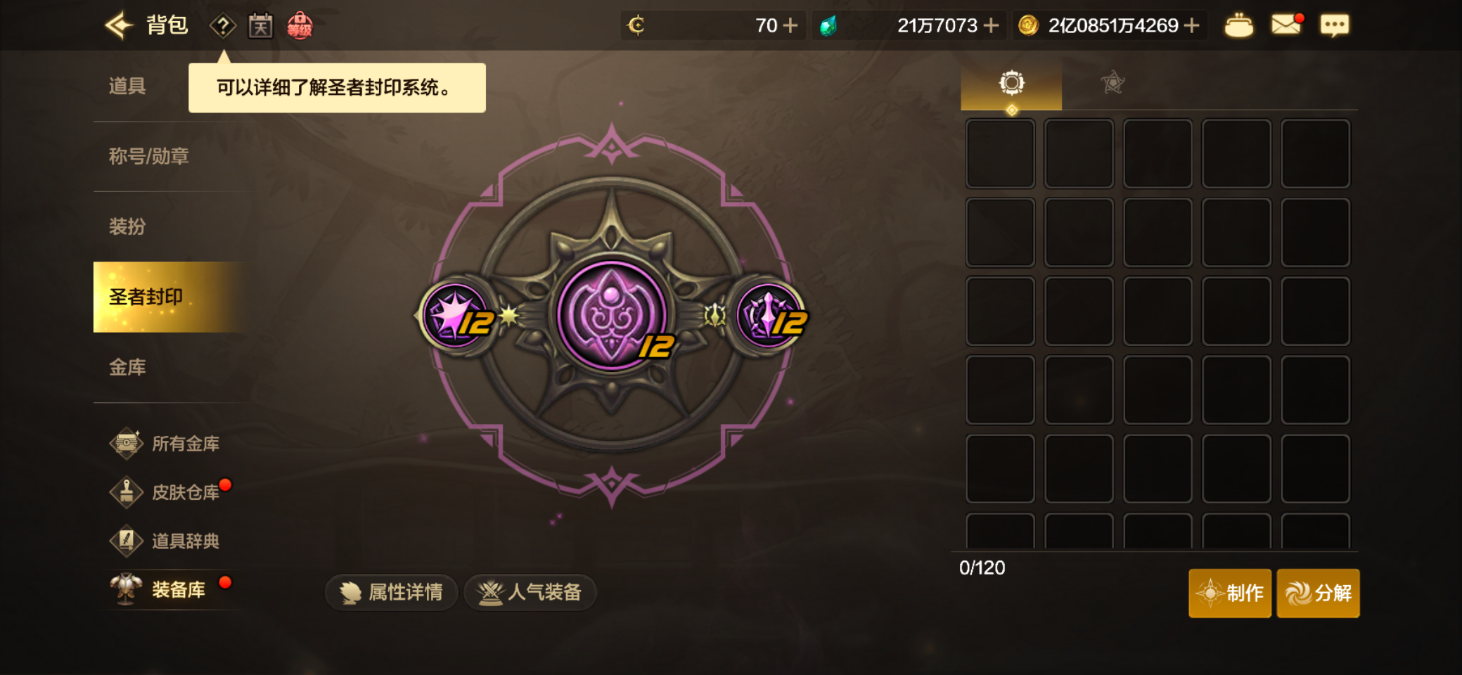Viewport: 1462px width, 675px height.
Task: Select the central purple level 12 seal
Action: pos(612,316)
